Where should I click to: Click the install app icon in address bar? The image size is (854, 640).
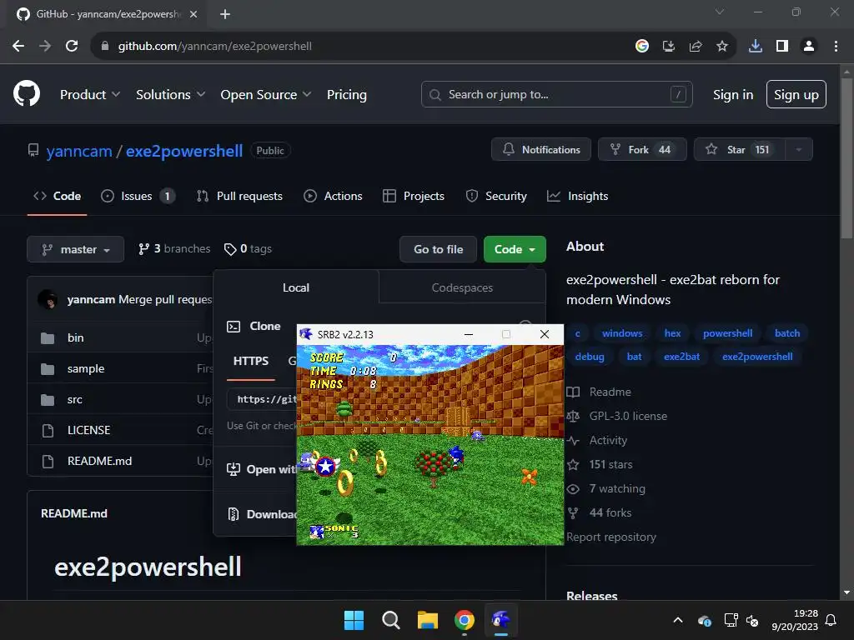tap(669, 47)
